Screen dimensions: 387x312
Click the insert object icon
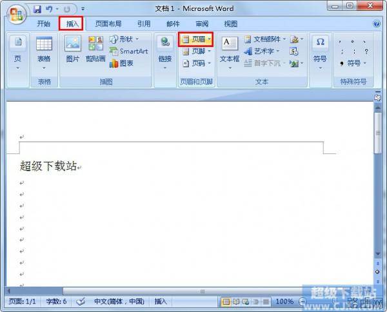(x=294, y=64)
